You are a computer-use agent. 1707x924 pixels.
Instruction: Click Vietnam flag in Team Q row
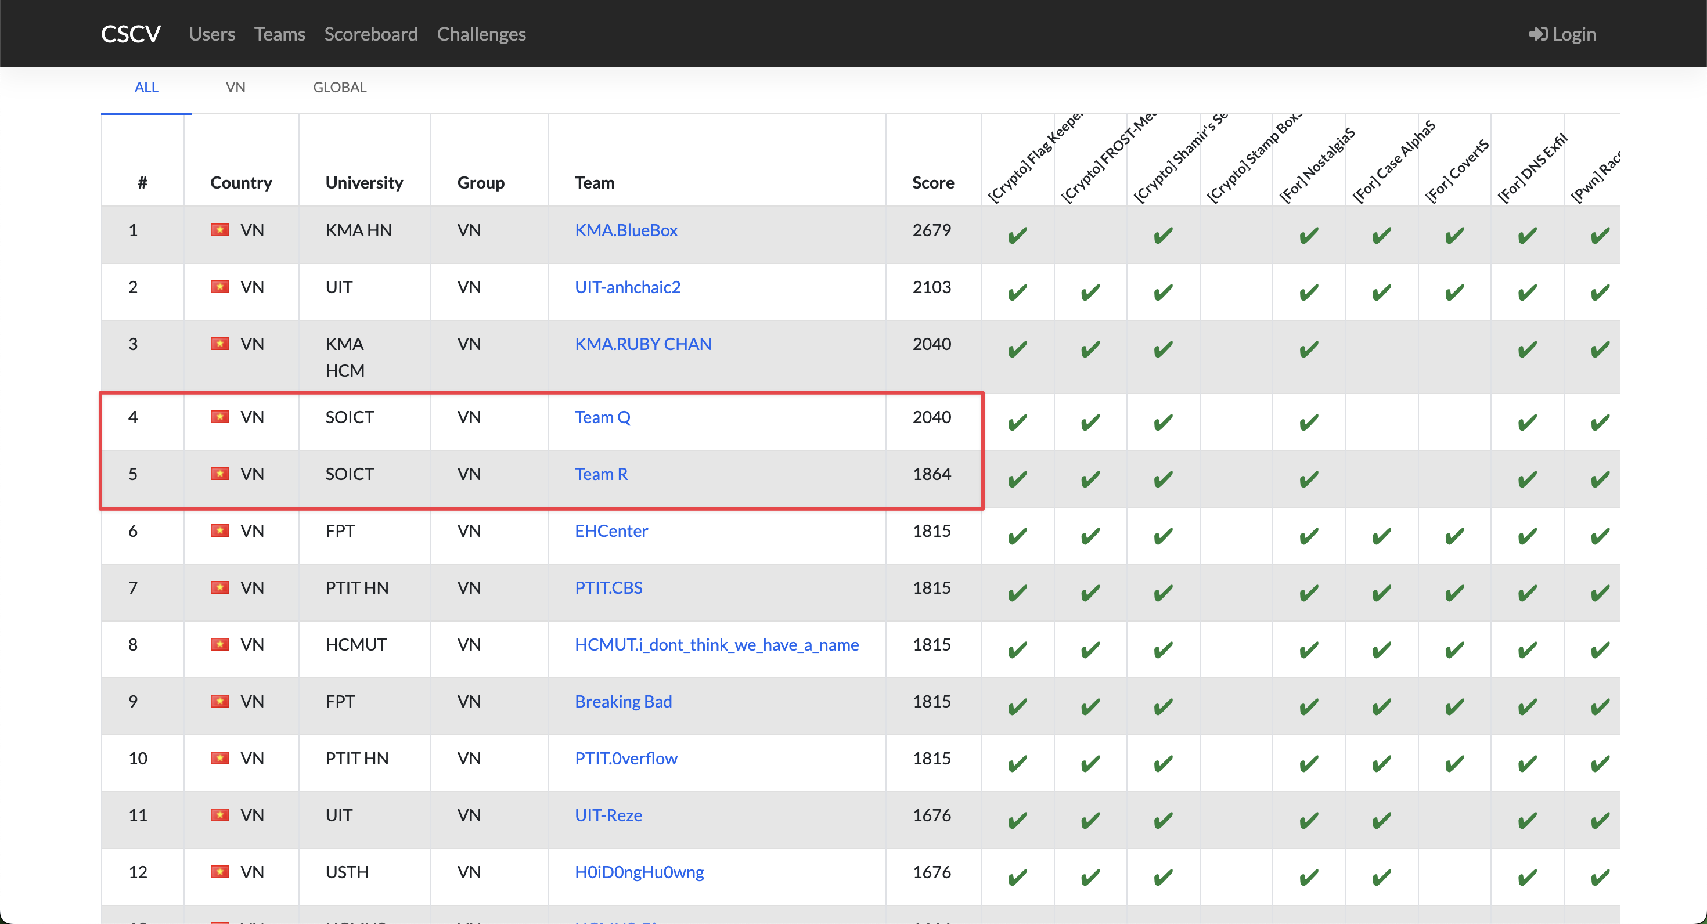(x=219, y=417)
